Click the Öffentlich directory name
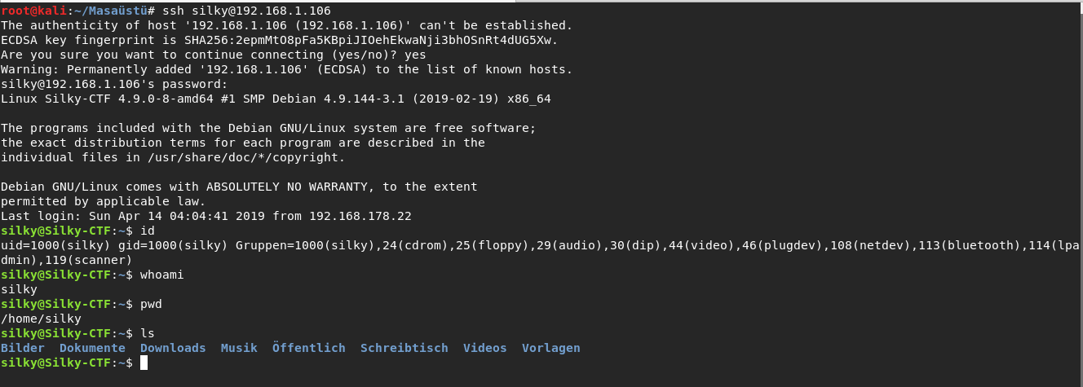1083x387 pixels. tap(309, 348)
